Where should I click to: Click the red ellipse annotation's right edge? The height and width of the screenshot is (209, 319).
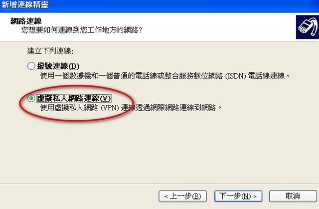pos(133,103)
